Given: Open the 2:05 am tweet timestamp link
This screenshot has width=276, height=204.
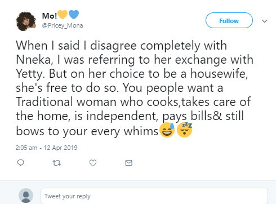Looking at the screenshot, I should pyautogui.click(x=26, y=148).
